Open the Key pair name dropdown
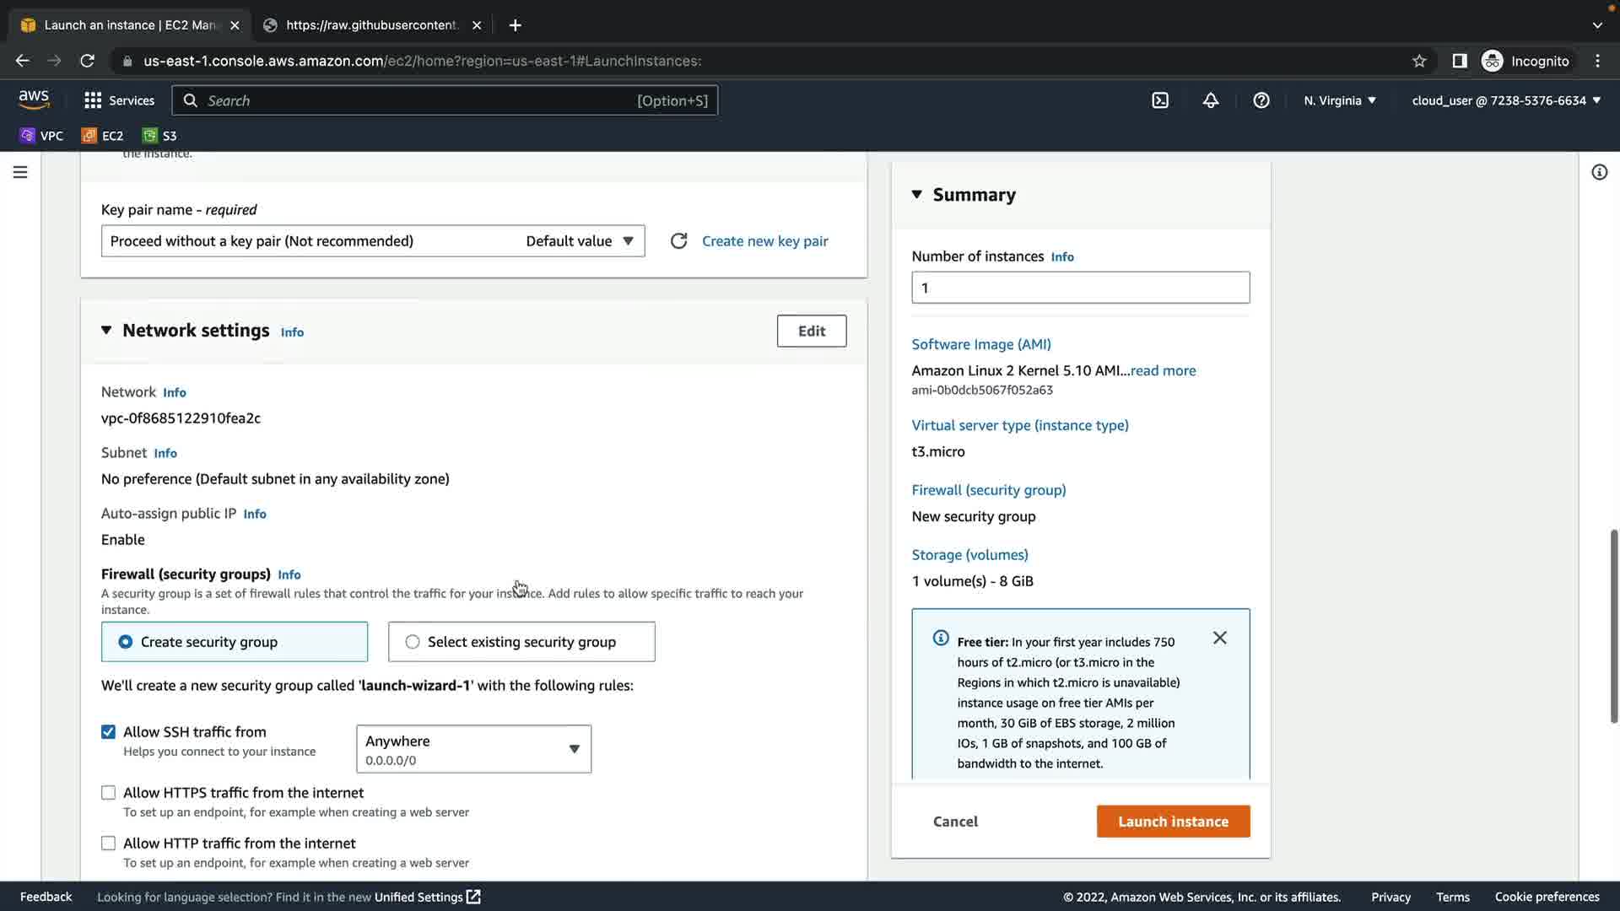Viewport: 1620px width, 911px height. pyautogui.click(x=373, y=241)
